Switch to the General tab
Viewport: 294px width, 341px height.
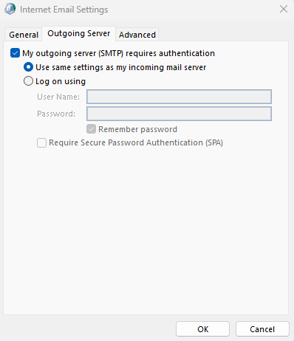24,35
